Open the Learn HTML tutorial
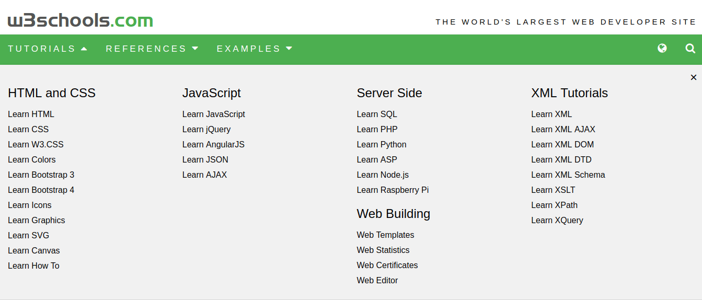The height and width of the screenshot is (300, 702). [31, 114]
